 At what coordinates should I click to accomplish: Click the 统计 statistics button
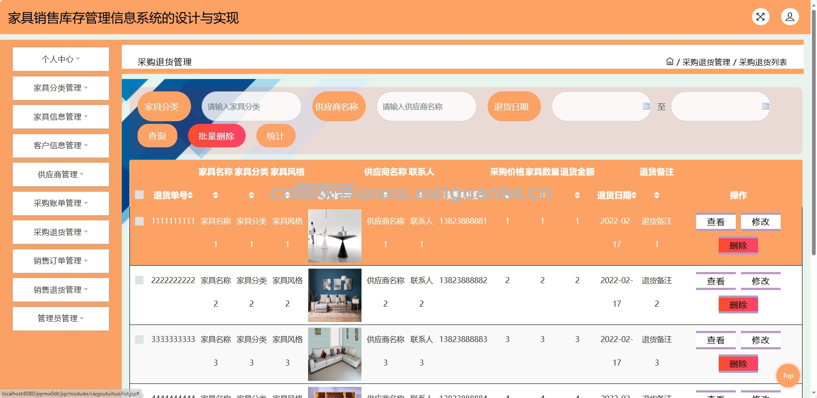coord(276,136)
